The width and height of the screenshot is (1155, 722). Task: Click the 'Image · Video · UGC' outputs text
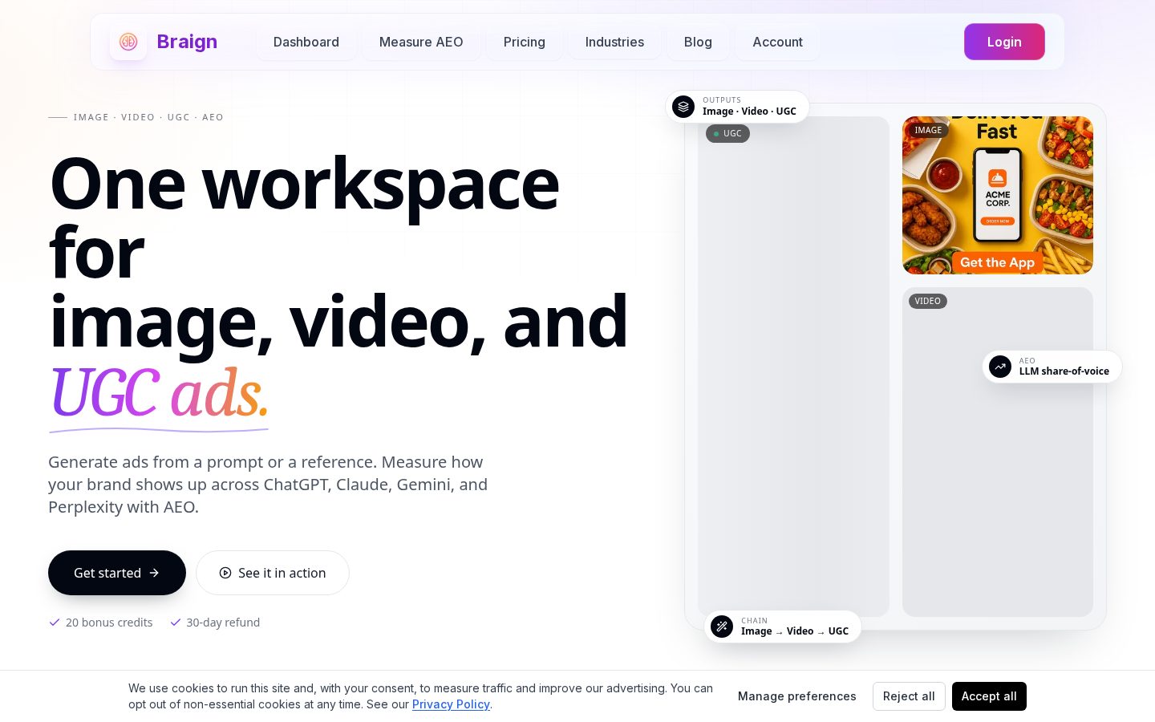coord(749,112)
